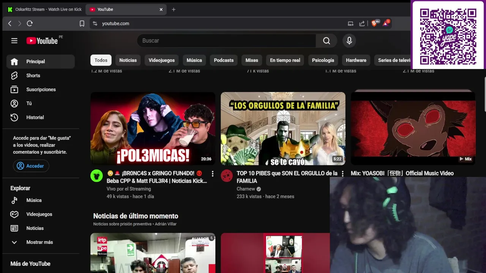Open site information icon in address bar
This screenshot has height=273, width=486.
tap(95, 24)
